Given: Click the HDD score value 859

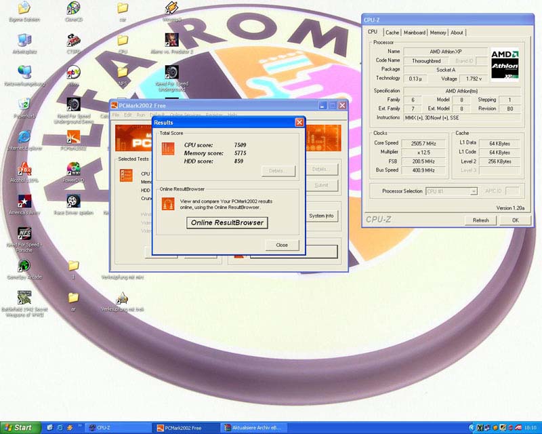Looking at the screenshot, I should click(238, 161).
